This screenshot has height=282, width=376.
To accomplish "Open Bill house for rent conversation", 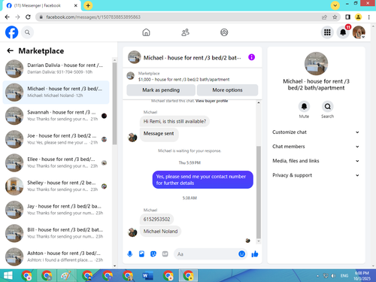I will (x=56, y=233).
